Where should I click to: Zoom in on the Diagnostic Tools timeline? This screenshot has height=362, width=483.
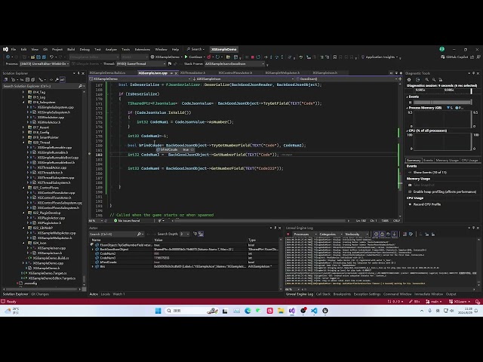[x=427, y=79]
